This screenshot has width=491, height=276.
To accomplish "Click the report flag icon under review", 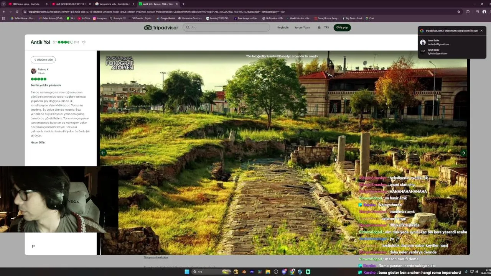I will pyautogui.click(x=33, y=246).
